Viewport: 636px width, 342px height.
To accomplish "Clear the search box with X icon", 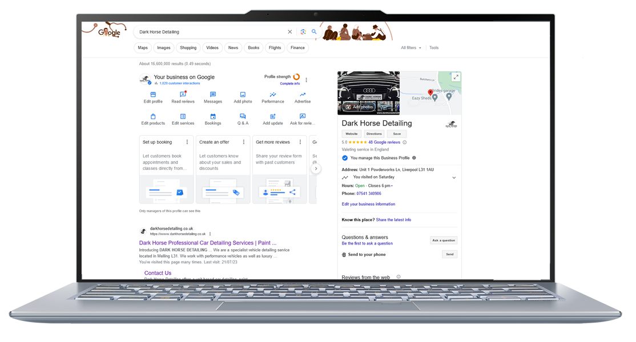I will coord(289,31).
